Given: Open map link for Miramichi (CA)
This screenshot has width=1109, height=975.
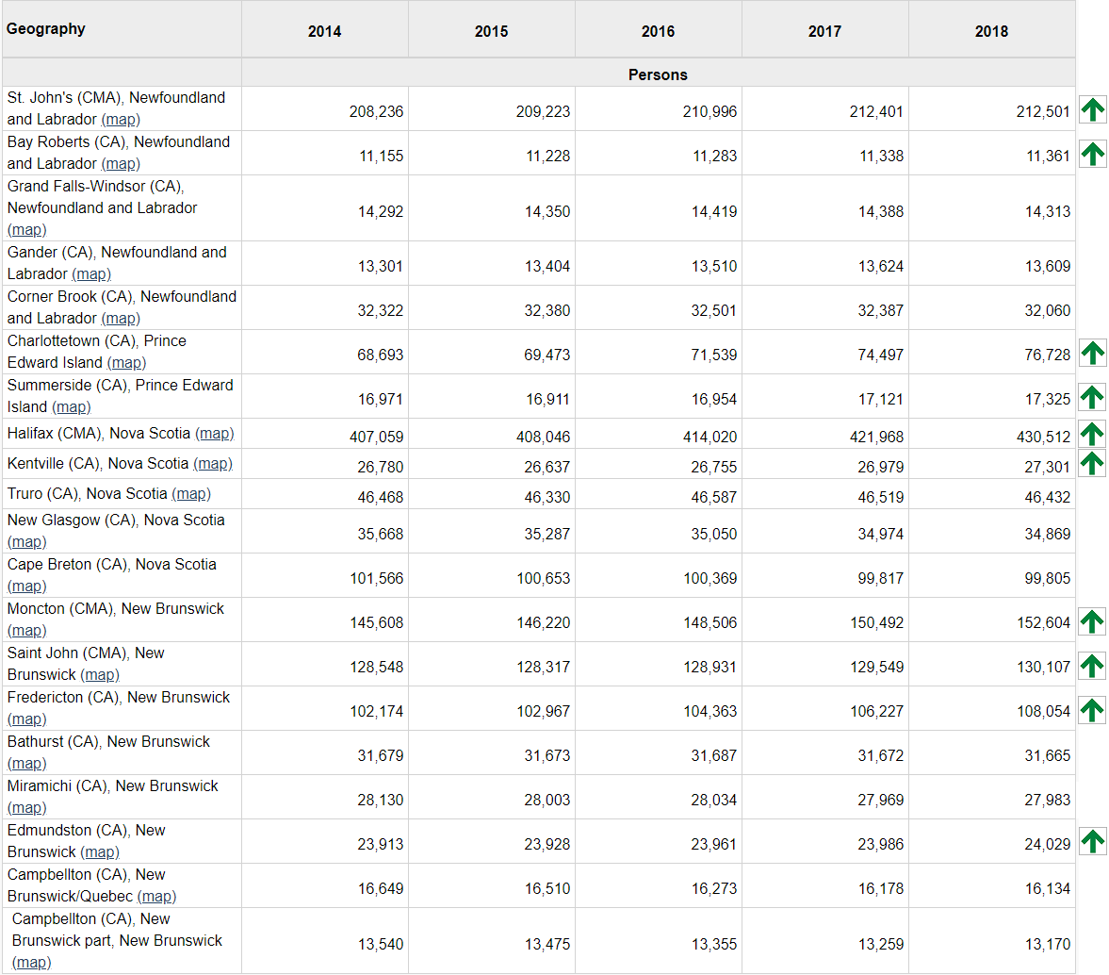Looking at the screenshot, I should point(27,809).
